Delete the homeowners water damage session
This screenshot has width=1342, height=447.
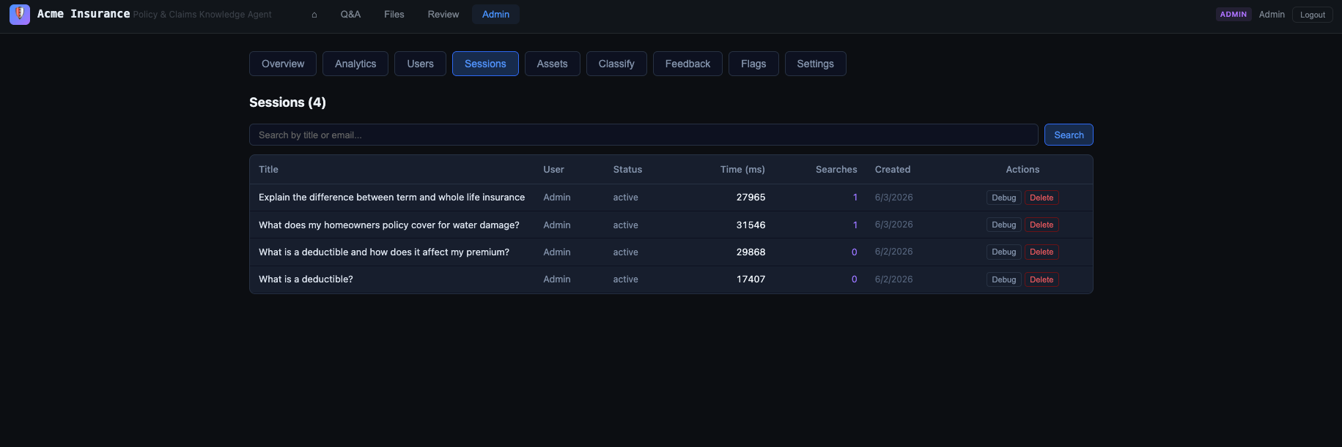[1041, 225]
